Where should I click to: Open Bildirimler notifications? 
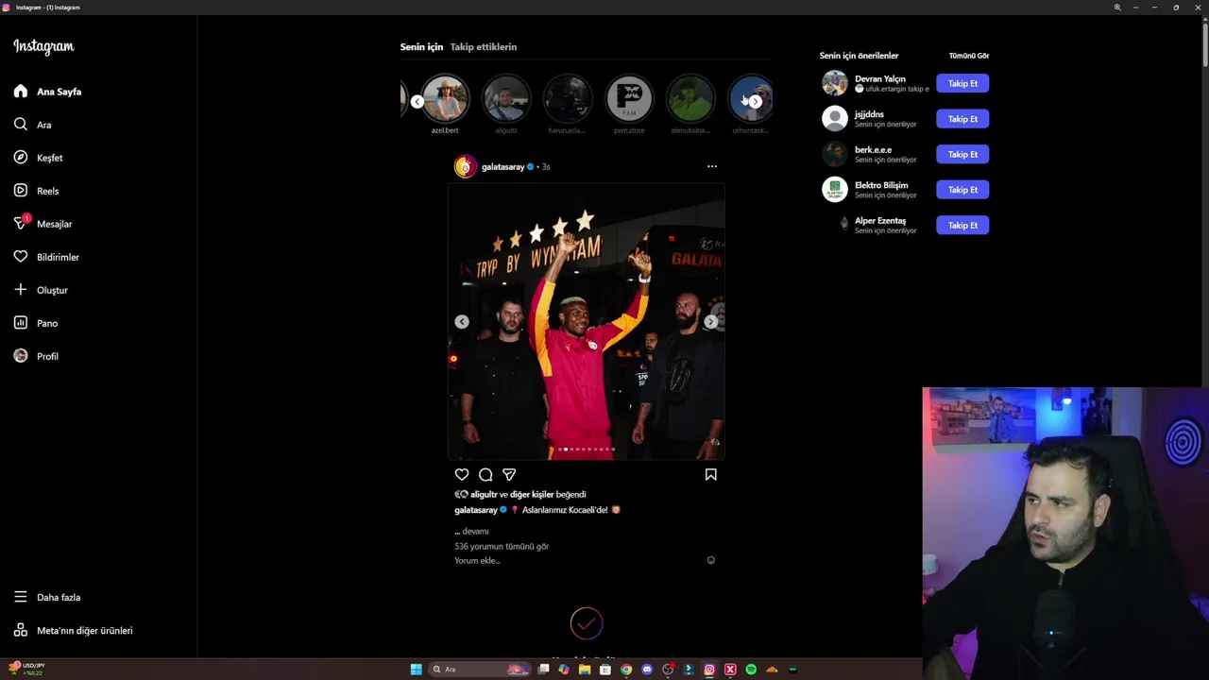[46, 257]
